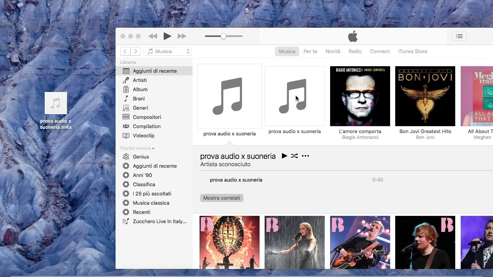Switch to the Radio tab

355,51
